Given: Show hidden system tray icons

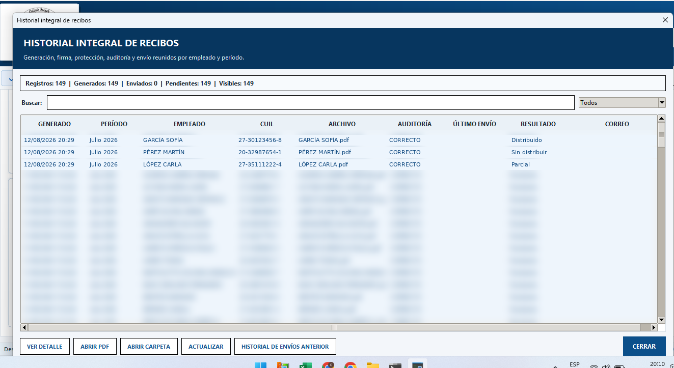Looking at the screenshot, I should (555, 366).
